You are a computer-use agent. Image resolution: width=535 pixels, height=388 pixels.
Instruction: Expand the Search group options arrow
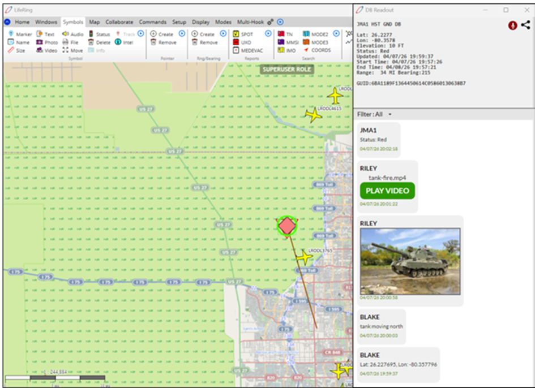[x=336, y=34]
